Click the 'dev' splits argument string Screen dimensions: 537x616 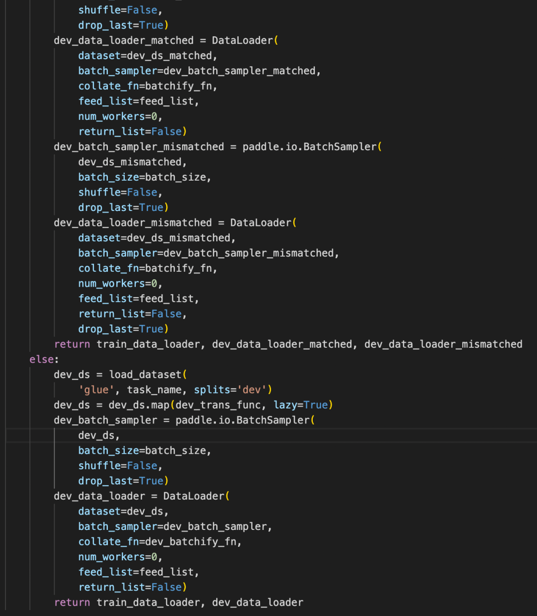(253, 390)
